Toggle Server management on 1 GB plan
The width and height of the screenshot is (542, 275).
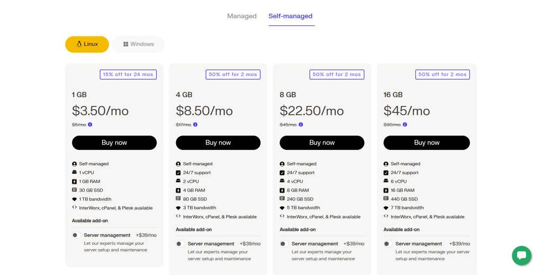[76, 235]
